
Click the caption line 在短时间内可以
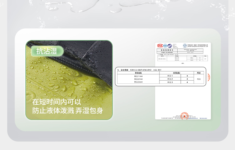click(57, 102)
